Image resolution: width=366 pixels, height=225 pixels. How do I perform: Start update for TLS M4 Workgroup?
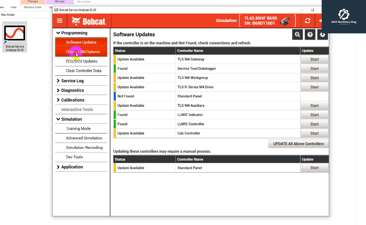click(314, 78)
